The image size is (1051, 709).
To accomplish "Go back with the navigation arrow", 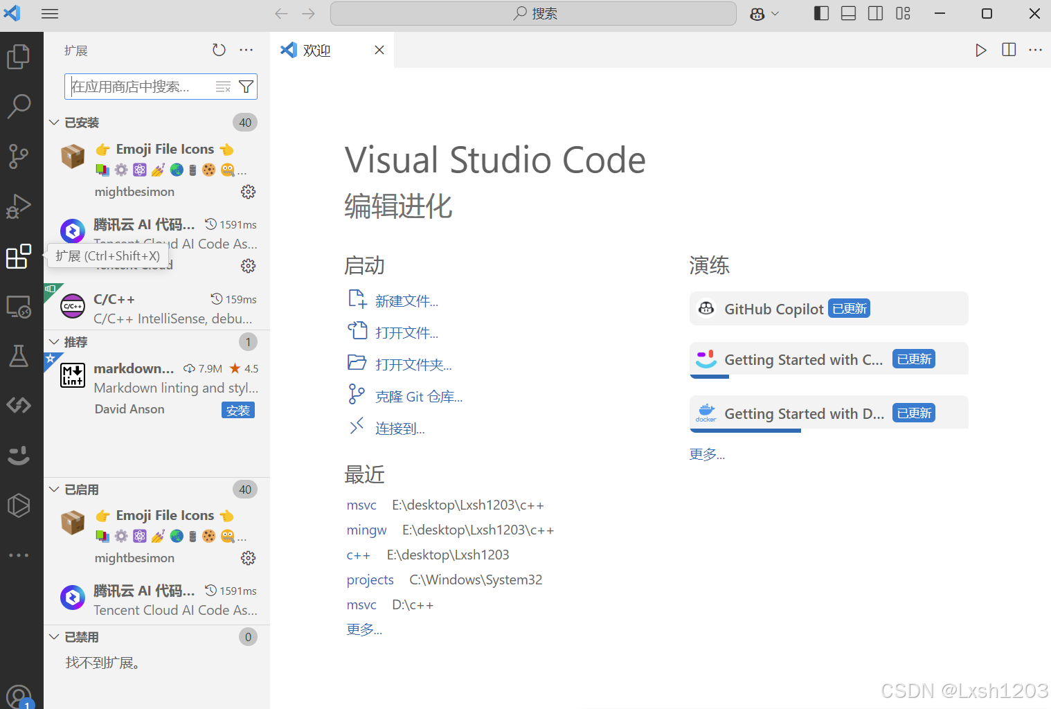I will coord(281,14).
